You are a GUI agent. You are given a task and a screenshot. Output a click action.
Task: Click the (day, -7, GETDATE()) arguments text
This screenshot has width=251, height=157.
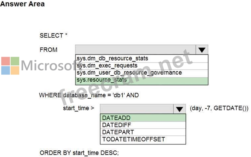219,108
